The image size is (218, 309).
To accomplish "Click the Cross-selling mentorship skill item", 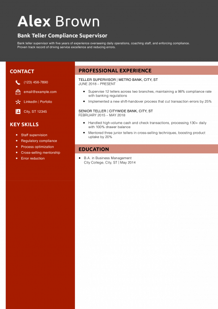I will click(x=41, y=153).
